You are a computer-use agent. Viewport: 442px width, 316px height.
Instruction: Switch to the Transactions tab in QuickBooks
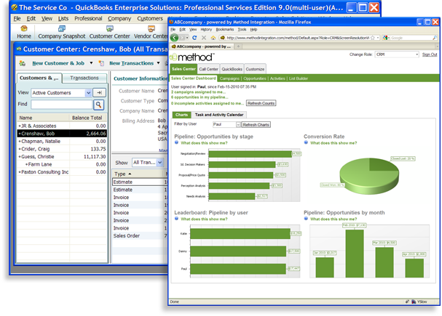[84, 78]
